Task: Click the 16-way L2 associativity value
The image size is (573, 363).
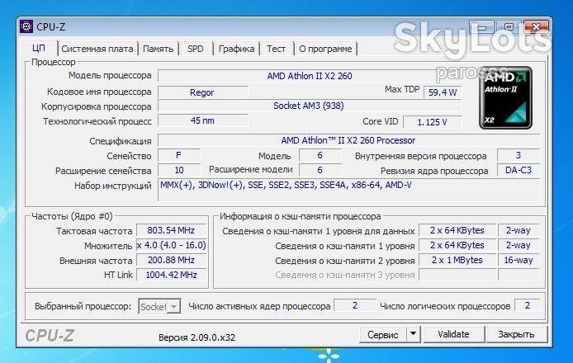Action: 519,260
